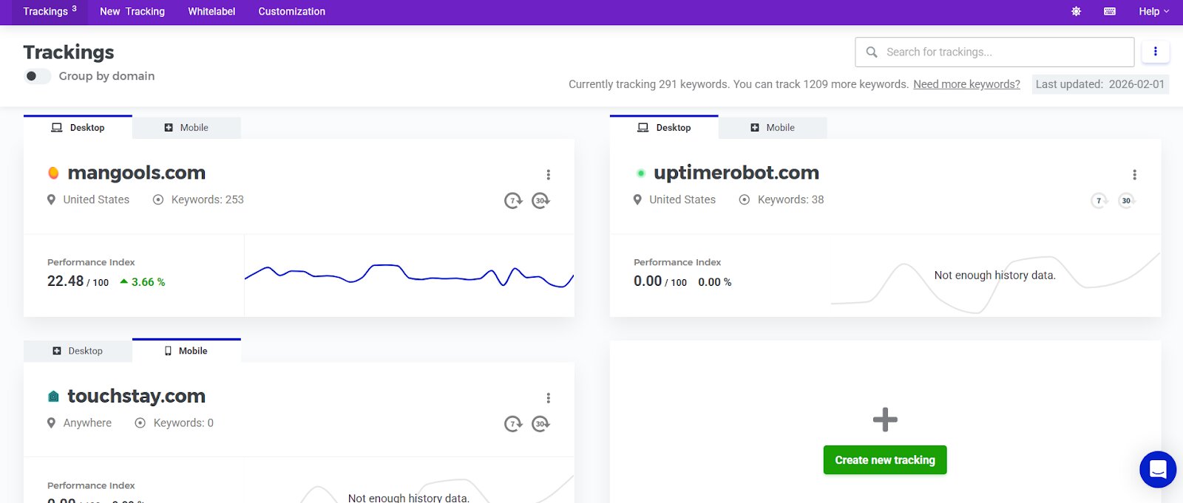Viewport: 1183px width, 503px height.
Task: Click the large plus icon
Action: [x=885, y=420]
